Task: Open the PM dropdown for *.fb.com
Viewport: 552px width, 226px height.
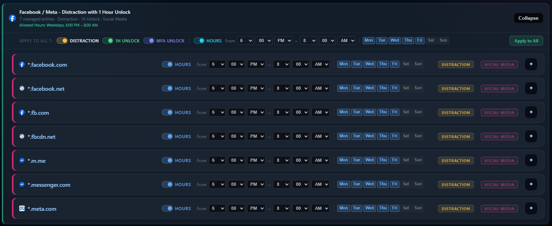Action: coord(256,112)
